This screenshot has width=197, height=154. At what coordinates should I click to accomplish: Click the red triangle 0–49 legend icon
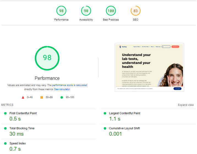(23, 98)
